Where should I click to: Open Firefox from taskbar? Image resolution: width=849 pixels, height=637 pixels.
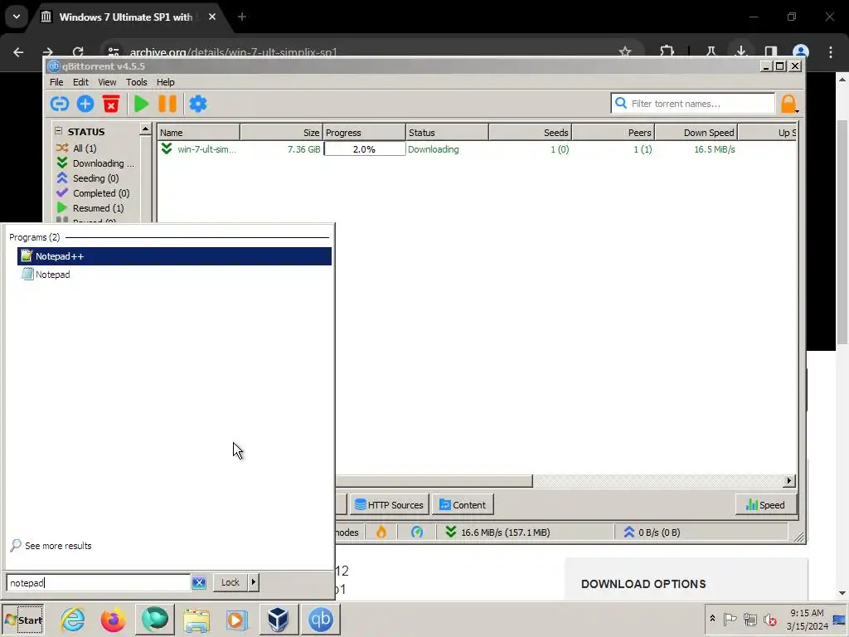coord(113,620)
